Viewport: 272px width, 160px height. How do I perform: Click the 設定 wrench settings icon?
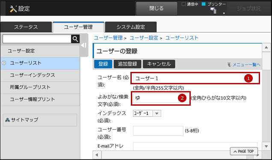point(13,9)
